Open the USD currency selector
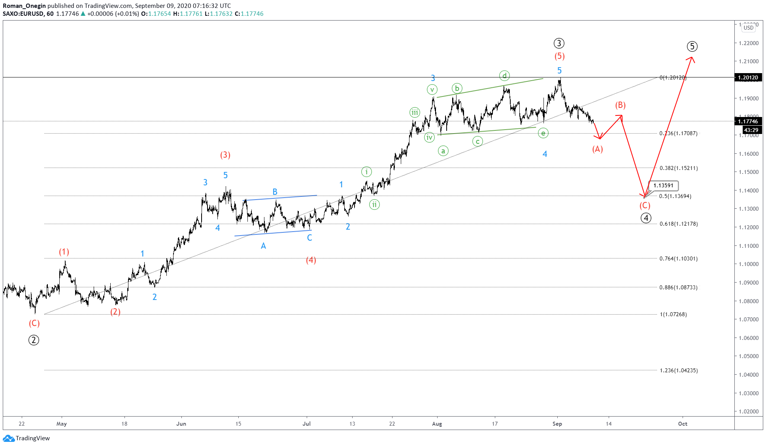The width and height of the screenshot is (766, 447). (748, 28)
